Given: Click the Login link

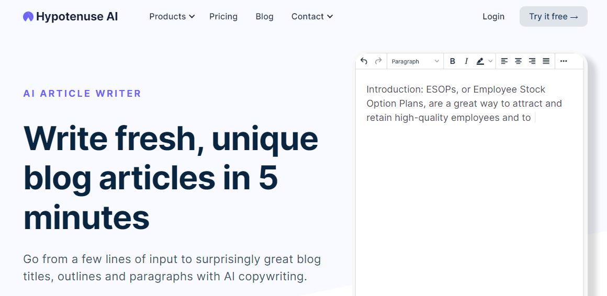Looking at the screenshot, I should pos(493,17).
